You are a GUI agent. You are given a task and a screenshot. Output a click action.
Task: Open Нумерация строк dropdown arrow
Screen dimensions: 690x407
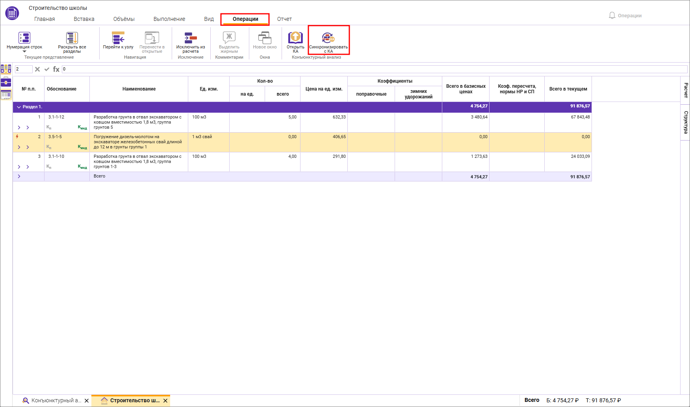click(x=24, y=52)
